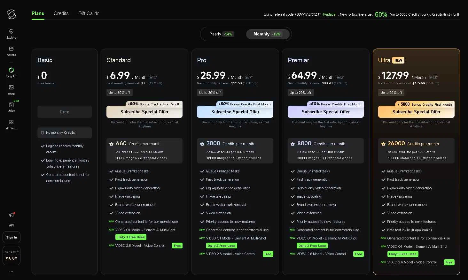Image resolution: width=468 pixels, height=280 pixels.
Task: Click Premier 'Image upscaling' feature text
Action: click(x=309, y=196)
